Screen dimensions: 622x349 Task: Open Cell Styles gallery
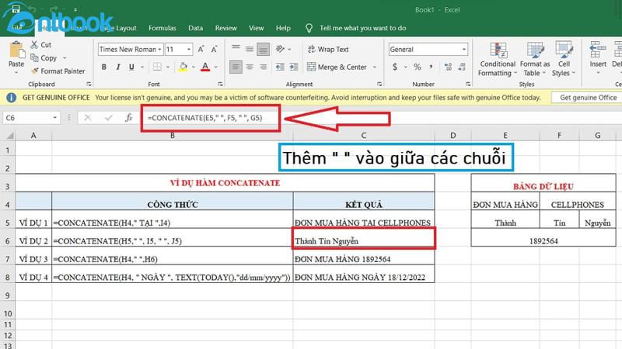tap(564, 60)
